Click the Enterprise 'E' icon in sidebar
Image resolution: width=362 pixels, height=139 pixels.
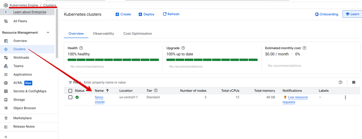coord(6,12)
